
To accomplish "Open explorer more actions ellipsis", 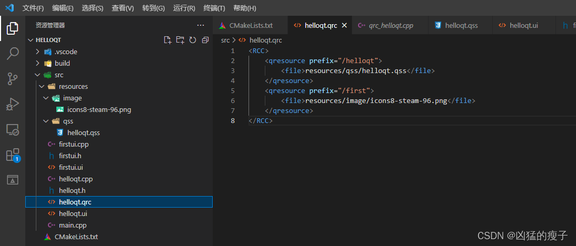I will pos(200,25).
